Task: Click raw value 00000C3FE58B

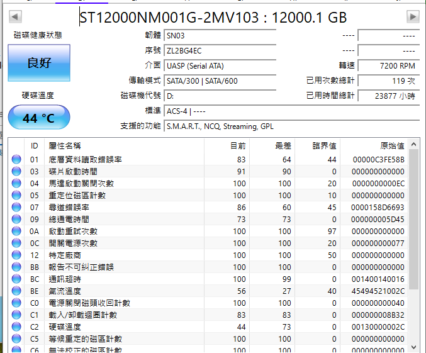Action: 378,160
